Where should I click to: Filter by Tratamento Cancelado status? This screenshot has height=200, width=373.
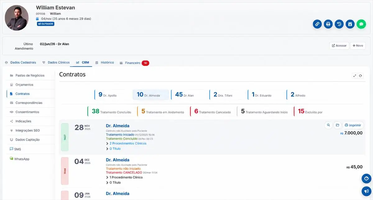click(212, 111)
